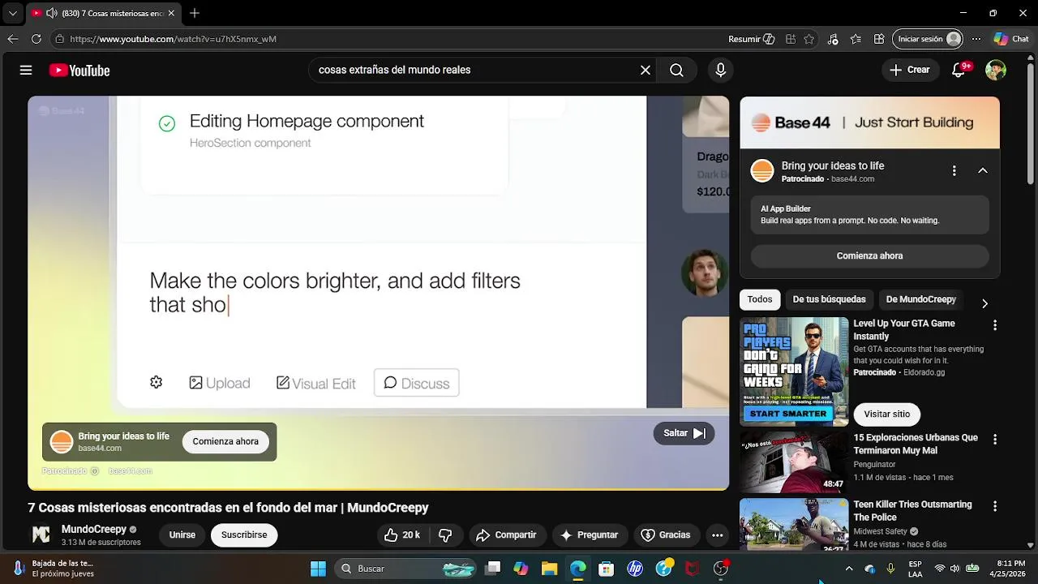
Task: Like the video with 20 k
Action: (x=402, y=535)
